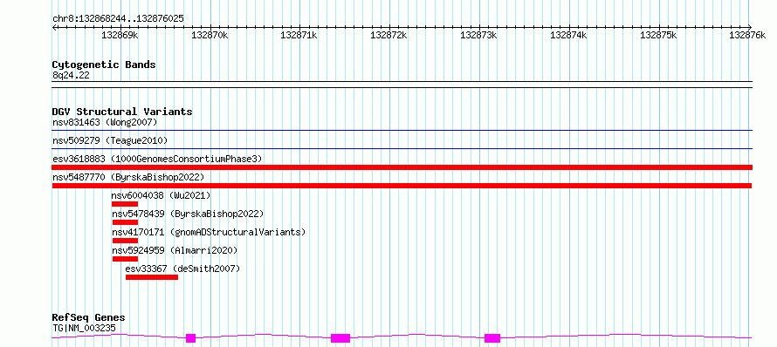This screenshot has height=347, width=777.
Task: Open nsv5924959 (Almarri2020) variant label
Action: point(175,250)
